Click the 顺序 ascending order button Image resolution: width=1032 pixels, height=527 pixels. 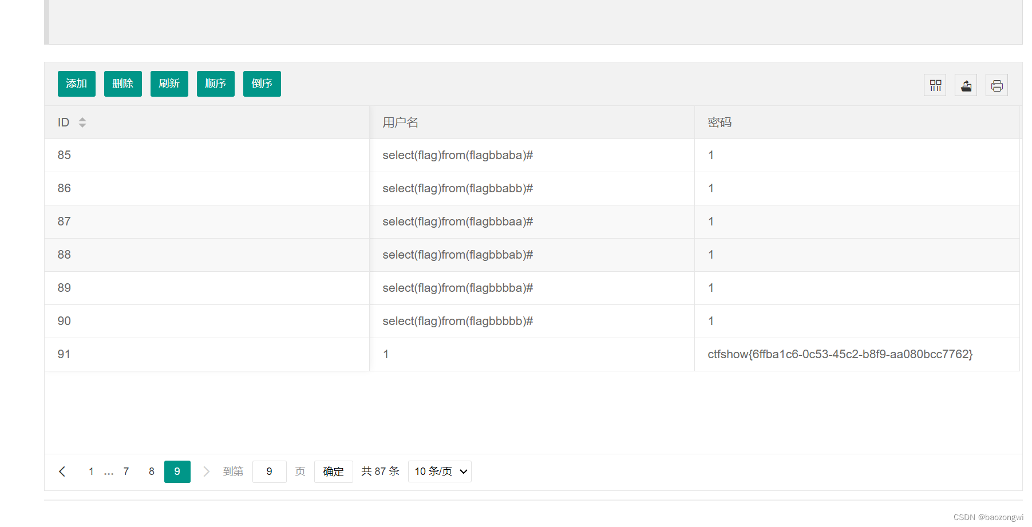tap(216, 84)
